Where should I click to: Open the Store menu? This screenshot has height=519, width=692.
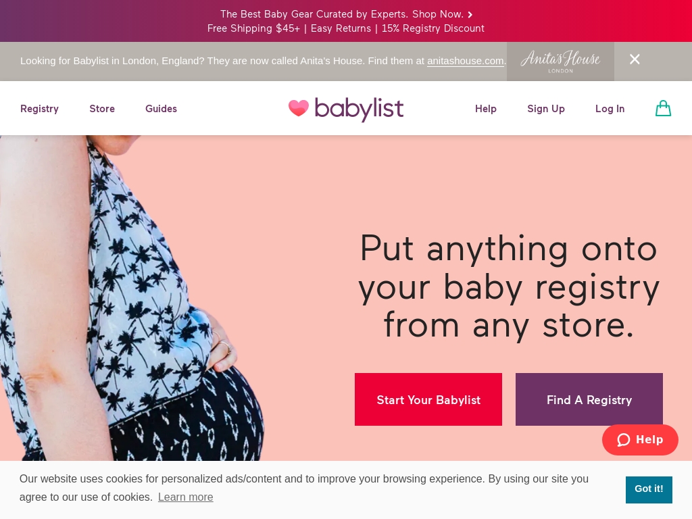coord(102,109)
